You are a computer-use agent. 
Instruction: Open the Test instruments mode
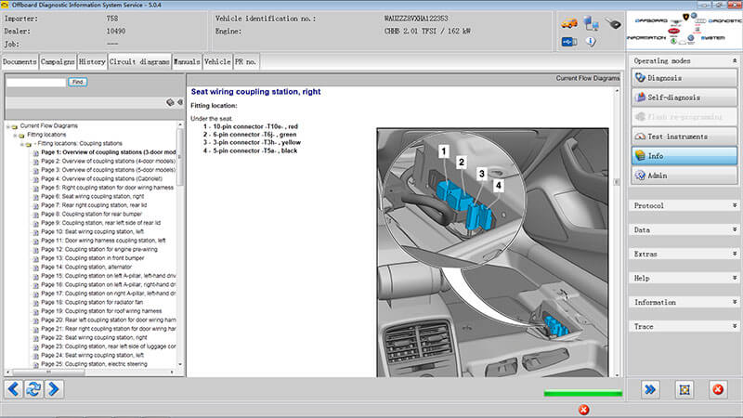coord(684,137)
